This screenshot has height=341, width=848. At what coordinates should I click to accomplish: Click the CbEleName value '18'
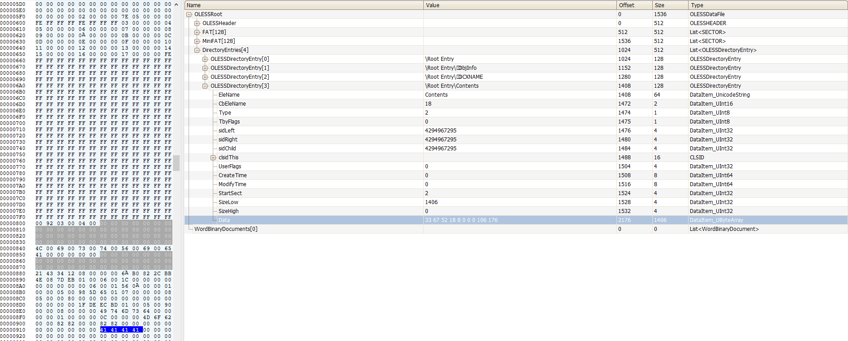tap(428, 104)
